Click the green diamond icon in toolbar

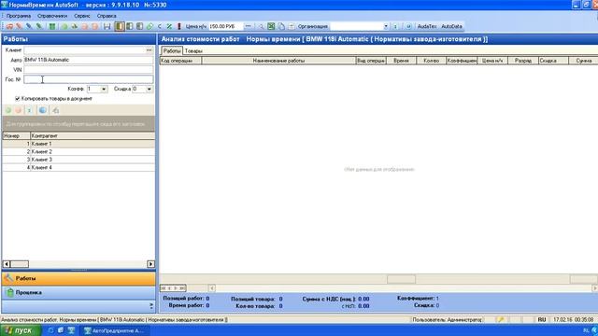[x=149, y=26]
